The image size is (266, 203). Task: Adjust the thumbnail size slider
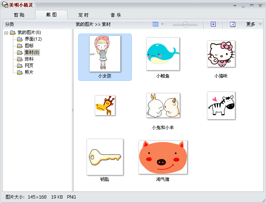(x=185, y=25)
